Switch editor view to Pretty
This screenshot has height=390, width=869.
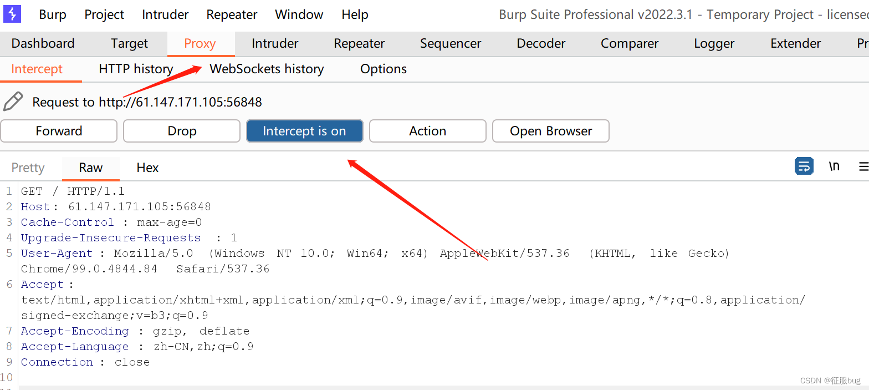28,168
